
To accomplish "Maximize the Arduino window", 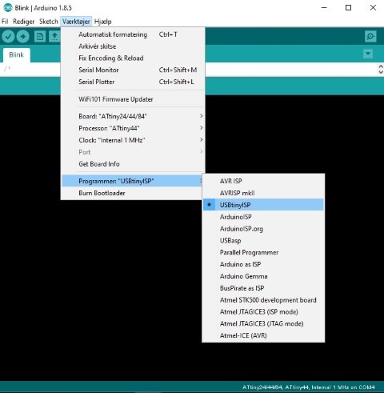I will tap(348, 8).
